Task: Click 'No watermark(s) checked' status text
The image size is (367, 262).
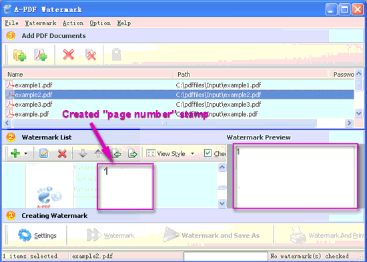Action: tap(310, 256)
